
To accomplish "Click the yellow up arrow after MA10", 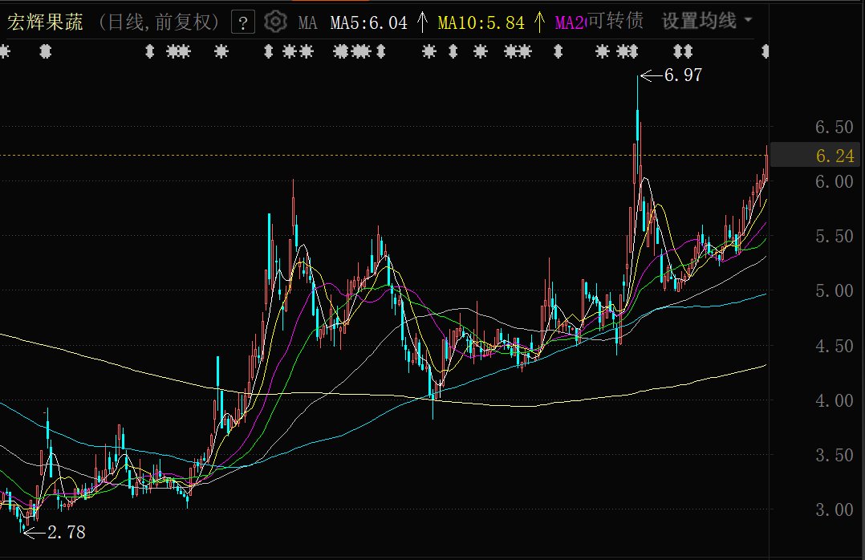I will [x=539, y=22].
